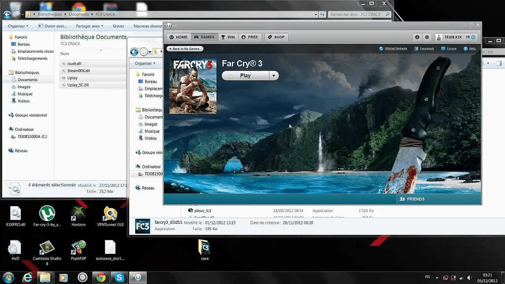Switch to the GAMES tab

(204, 37)
